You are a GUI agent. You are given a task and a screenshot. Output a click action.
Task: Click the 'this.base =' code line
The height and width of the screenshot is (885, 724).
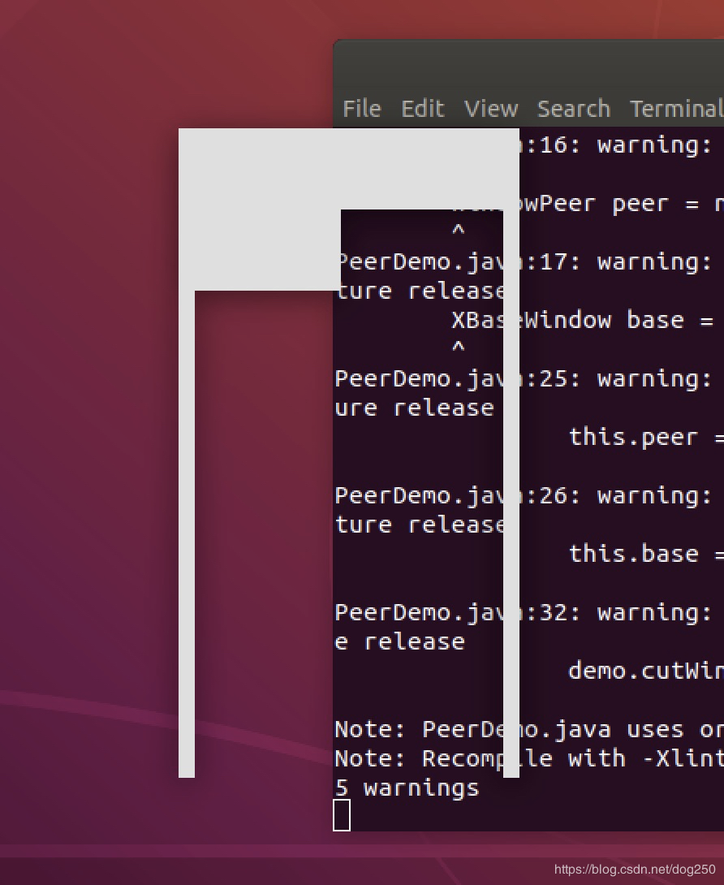pyautogui.click(x=646, y=554)
